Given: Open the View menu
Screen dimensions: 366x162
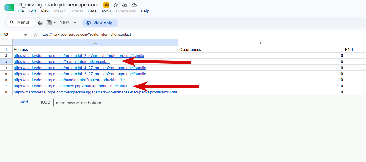Looking at the screenshot, I should [x=45, y=11].
